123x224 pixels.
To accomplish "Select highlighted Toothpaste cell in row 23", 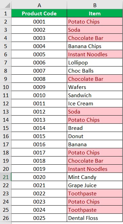I will pos(95,193).
